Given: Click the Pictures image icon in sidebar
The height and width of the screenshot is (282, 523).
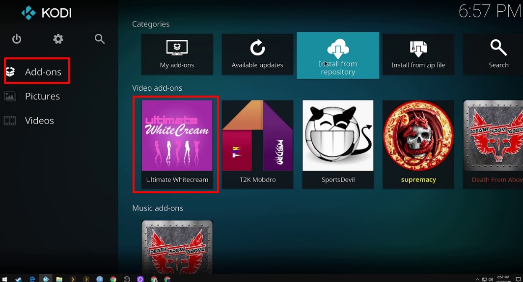Looking at the screenshot, I should click(x=10, y=96).
